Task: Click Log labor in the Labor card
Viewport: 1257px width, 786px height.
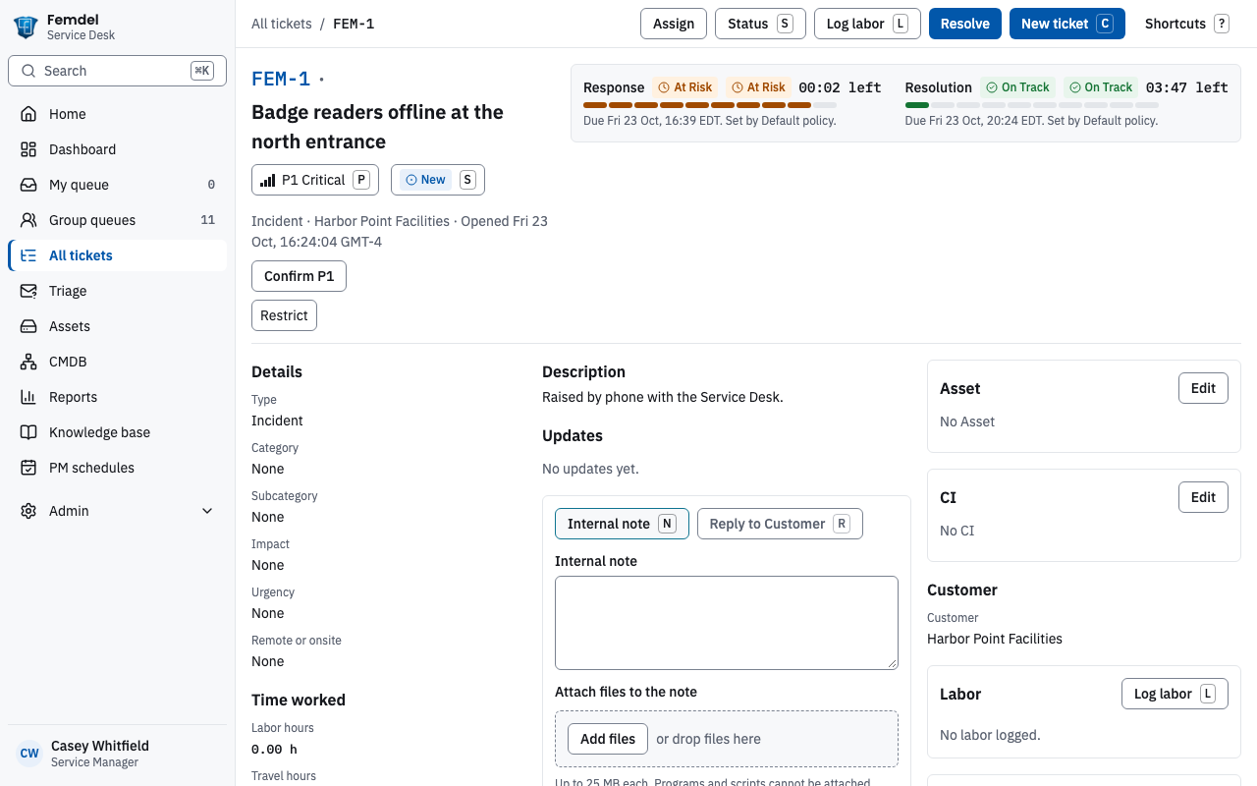Action: (x=1175, y=694)
